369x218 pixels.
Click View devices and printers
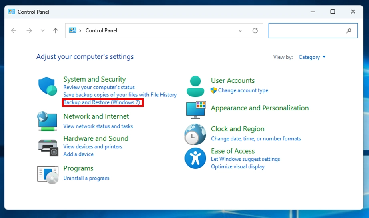[93, 146]
